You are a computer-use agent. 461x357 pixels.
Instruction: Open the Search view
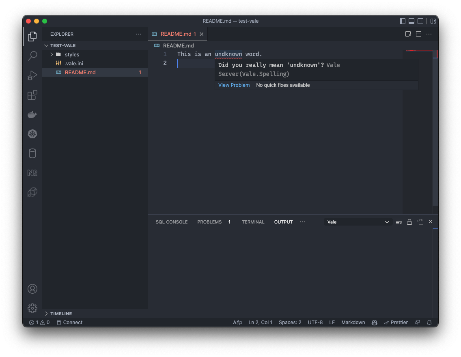(x=32, y=56)
